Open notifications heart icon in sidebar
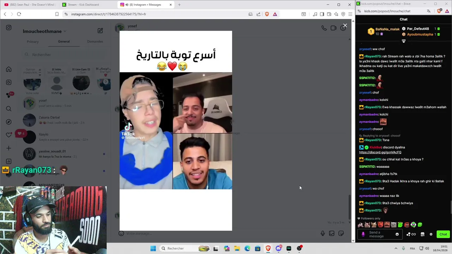This screenshot has width=452, height=254. 9,135
